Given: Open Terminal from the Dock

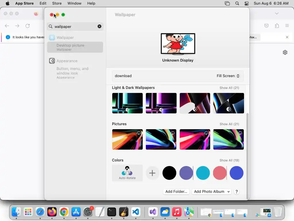Looking at the screenshot, I should point(112,212).
